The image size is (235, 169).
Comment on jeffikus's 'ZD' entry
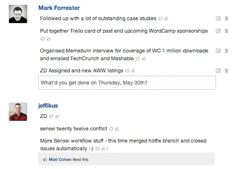(51, 116)
